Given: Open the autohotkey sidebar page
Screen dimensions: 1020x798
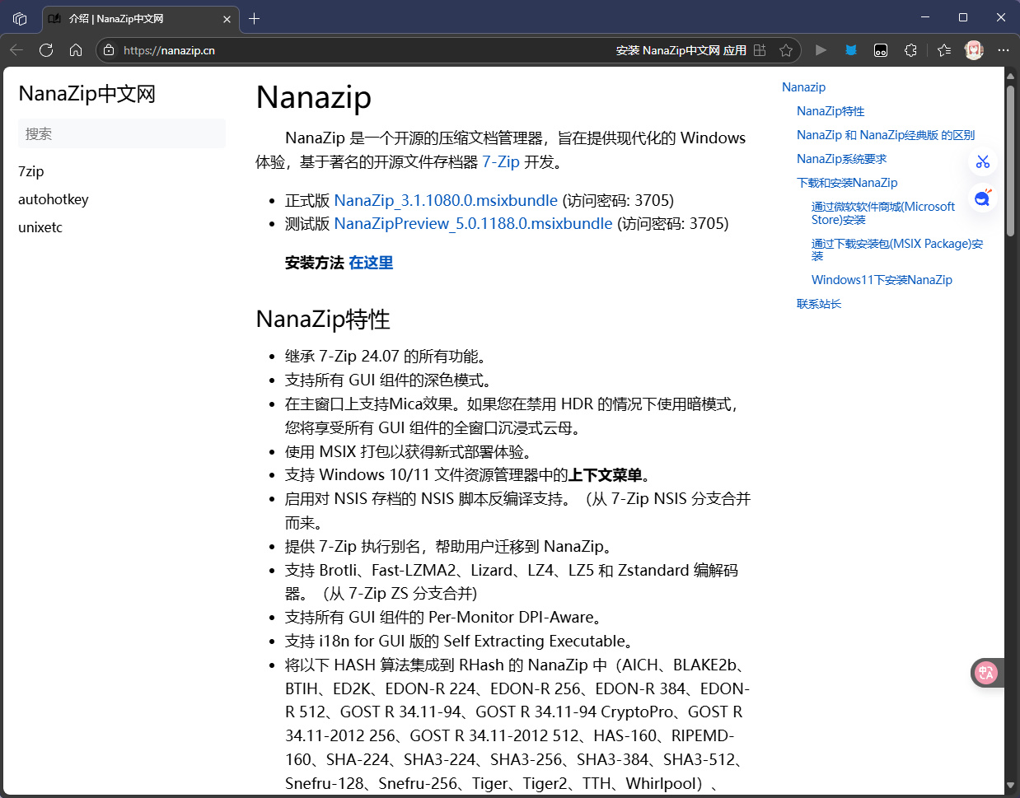Looking at the screenshot, I should click(54, 199).
